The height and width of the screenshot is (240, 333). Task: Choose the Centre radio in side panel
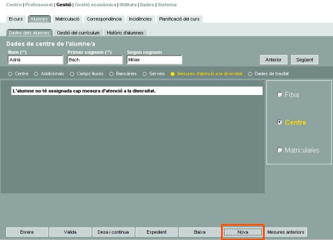[x=279, y=122]
